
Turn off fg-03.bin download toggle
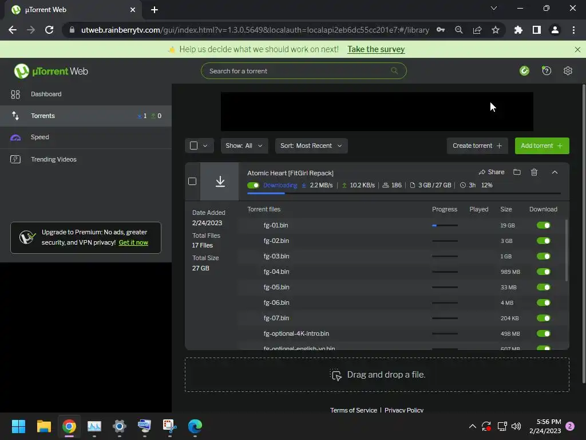[544, 256]
